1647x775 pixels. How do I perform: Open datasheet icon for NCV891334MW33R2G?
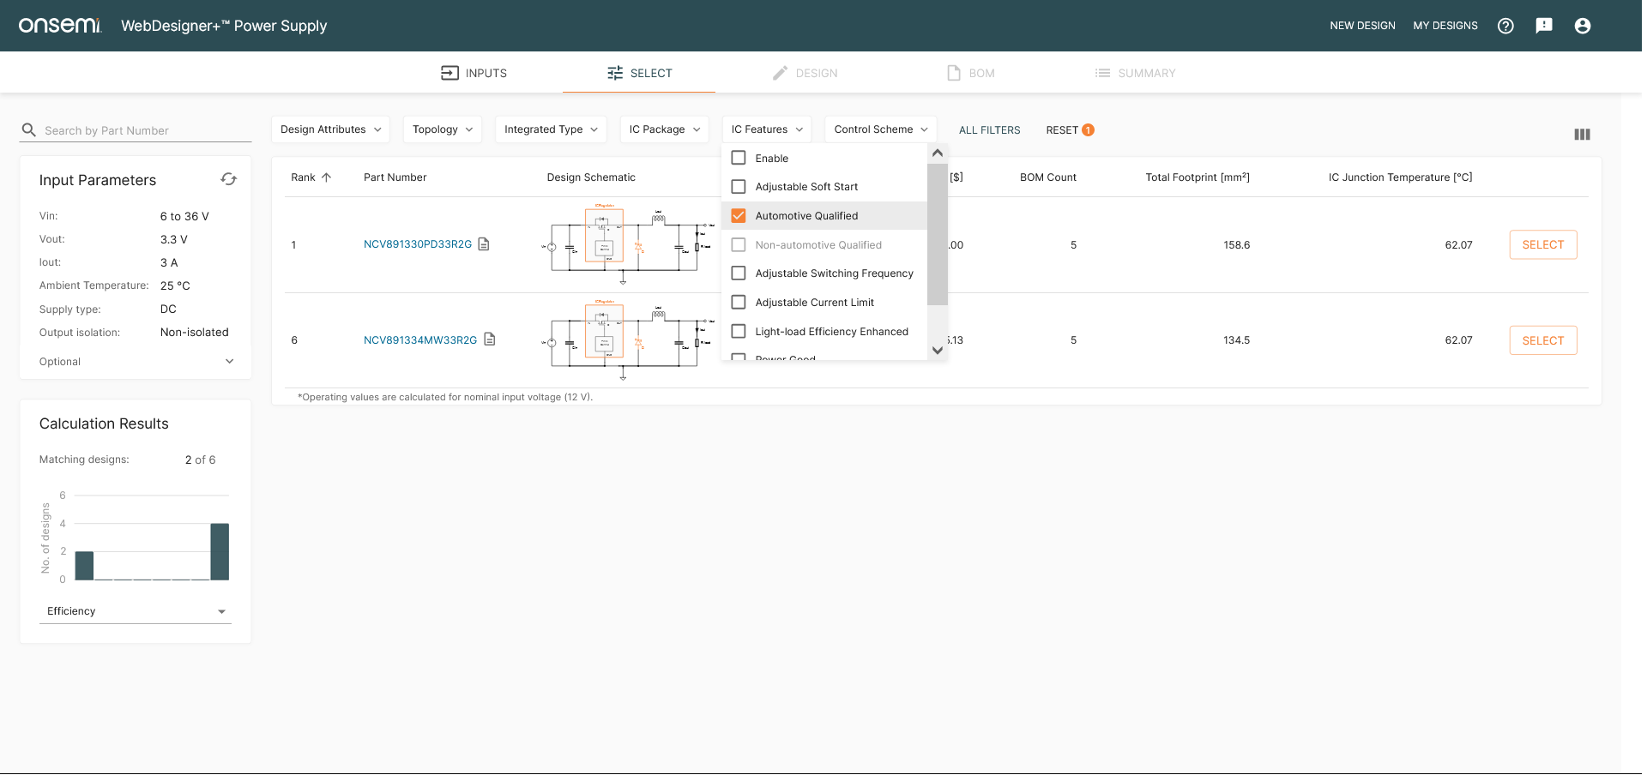pyautogui.click(x=490, y=339)
